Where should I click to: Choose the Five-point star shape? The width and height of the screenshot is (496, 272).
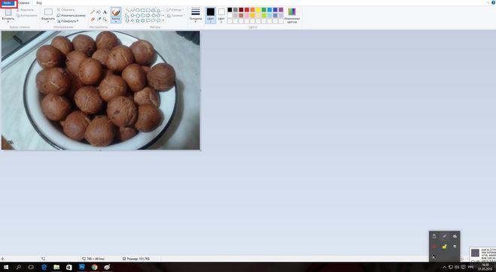click(138, 20)
